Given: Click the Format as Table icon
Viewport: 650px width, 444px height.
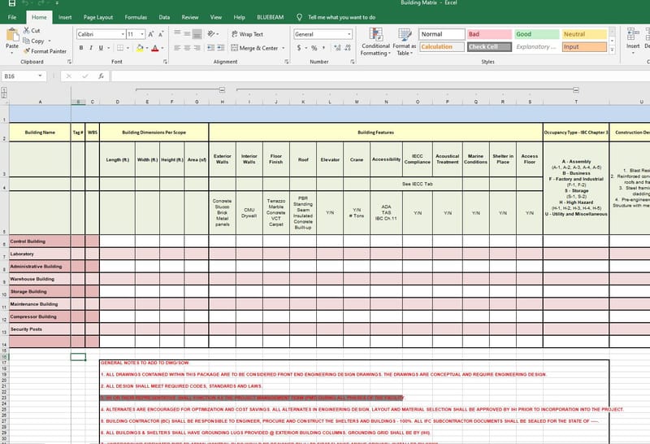Looking at the screenshot, I should coord(403,40).
